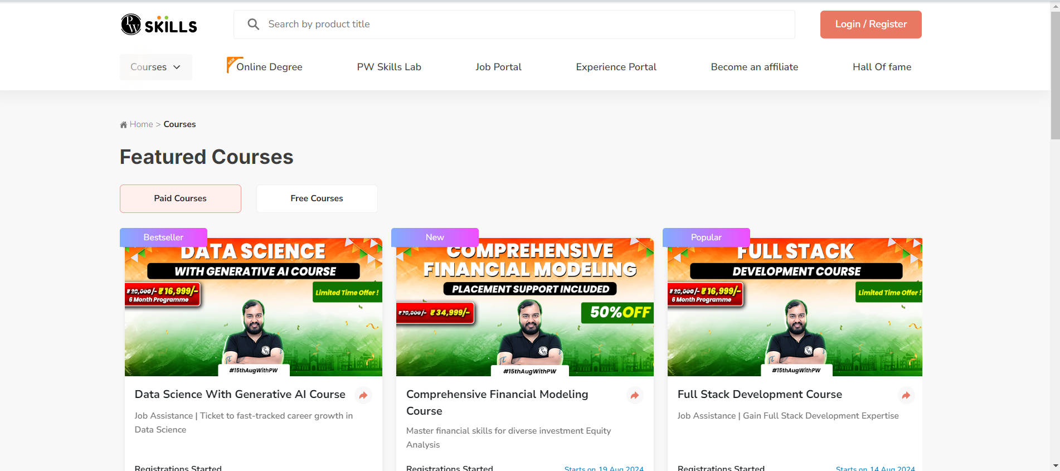Image resolution: width=1060 pixels, height=471 pixels.
Task: Open the Financial Modeling course banner image
Action: point(525,307)
